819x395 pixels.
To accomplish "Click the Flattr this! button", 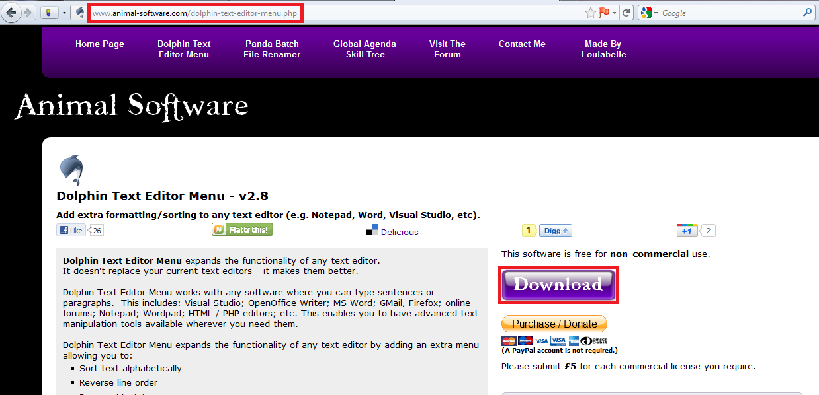I will click(242, 229).
